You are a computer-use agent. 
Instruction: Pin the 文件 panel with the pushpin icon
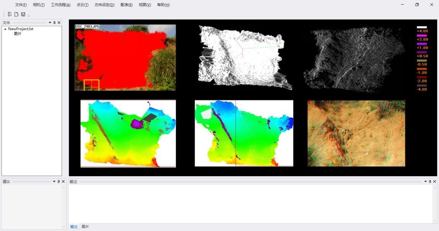[54, 23]
